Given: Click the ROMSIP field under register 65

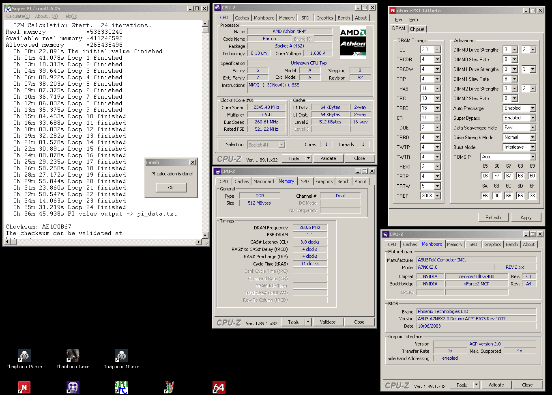Looking at the screenshot, I should (x=485, y=176).
